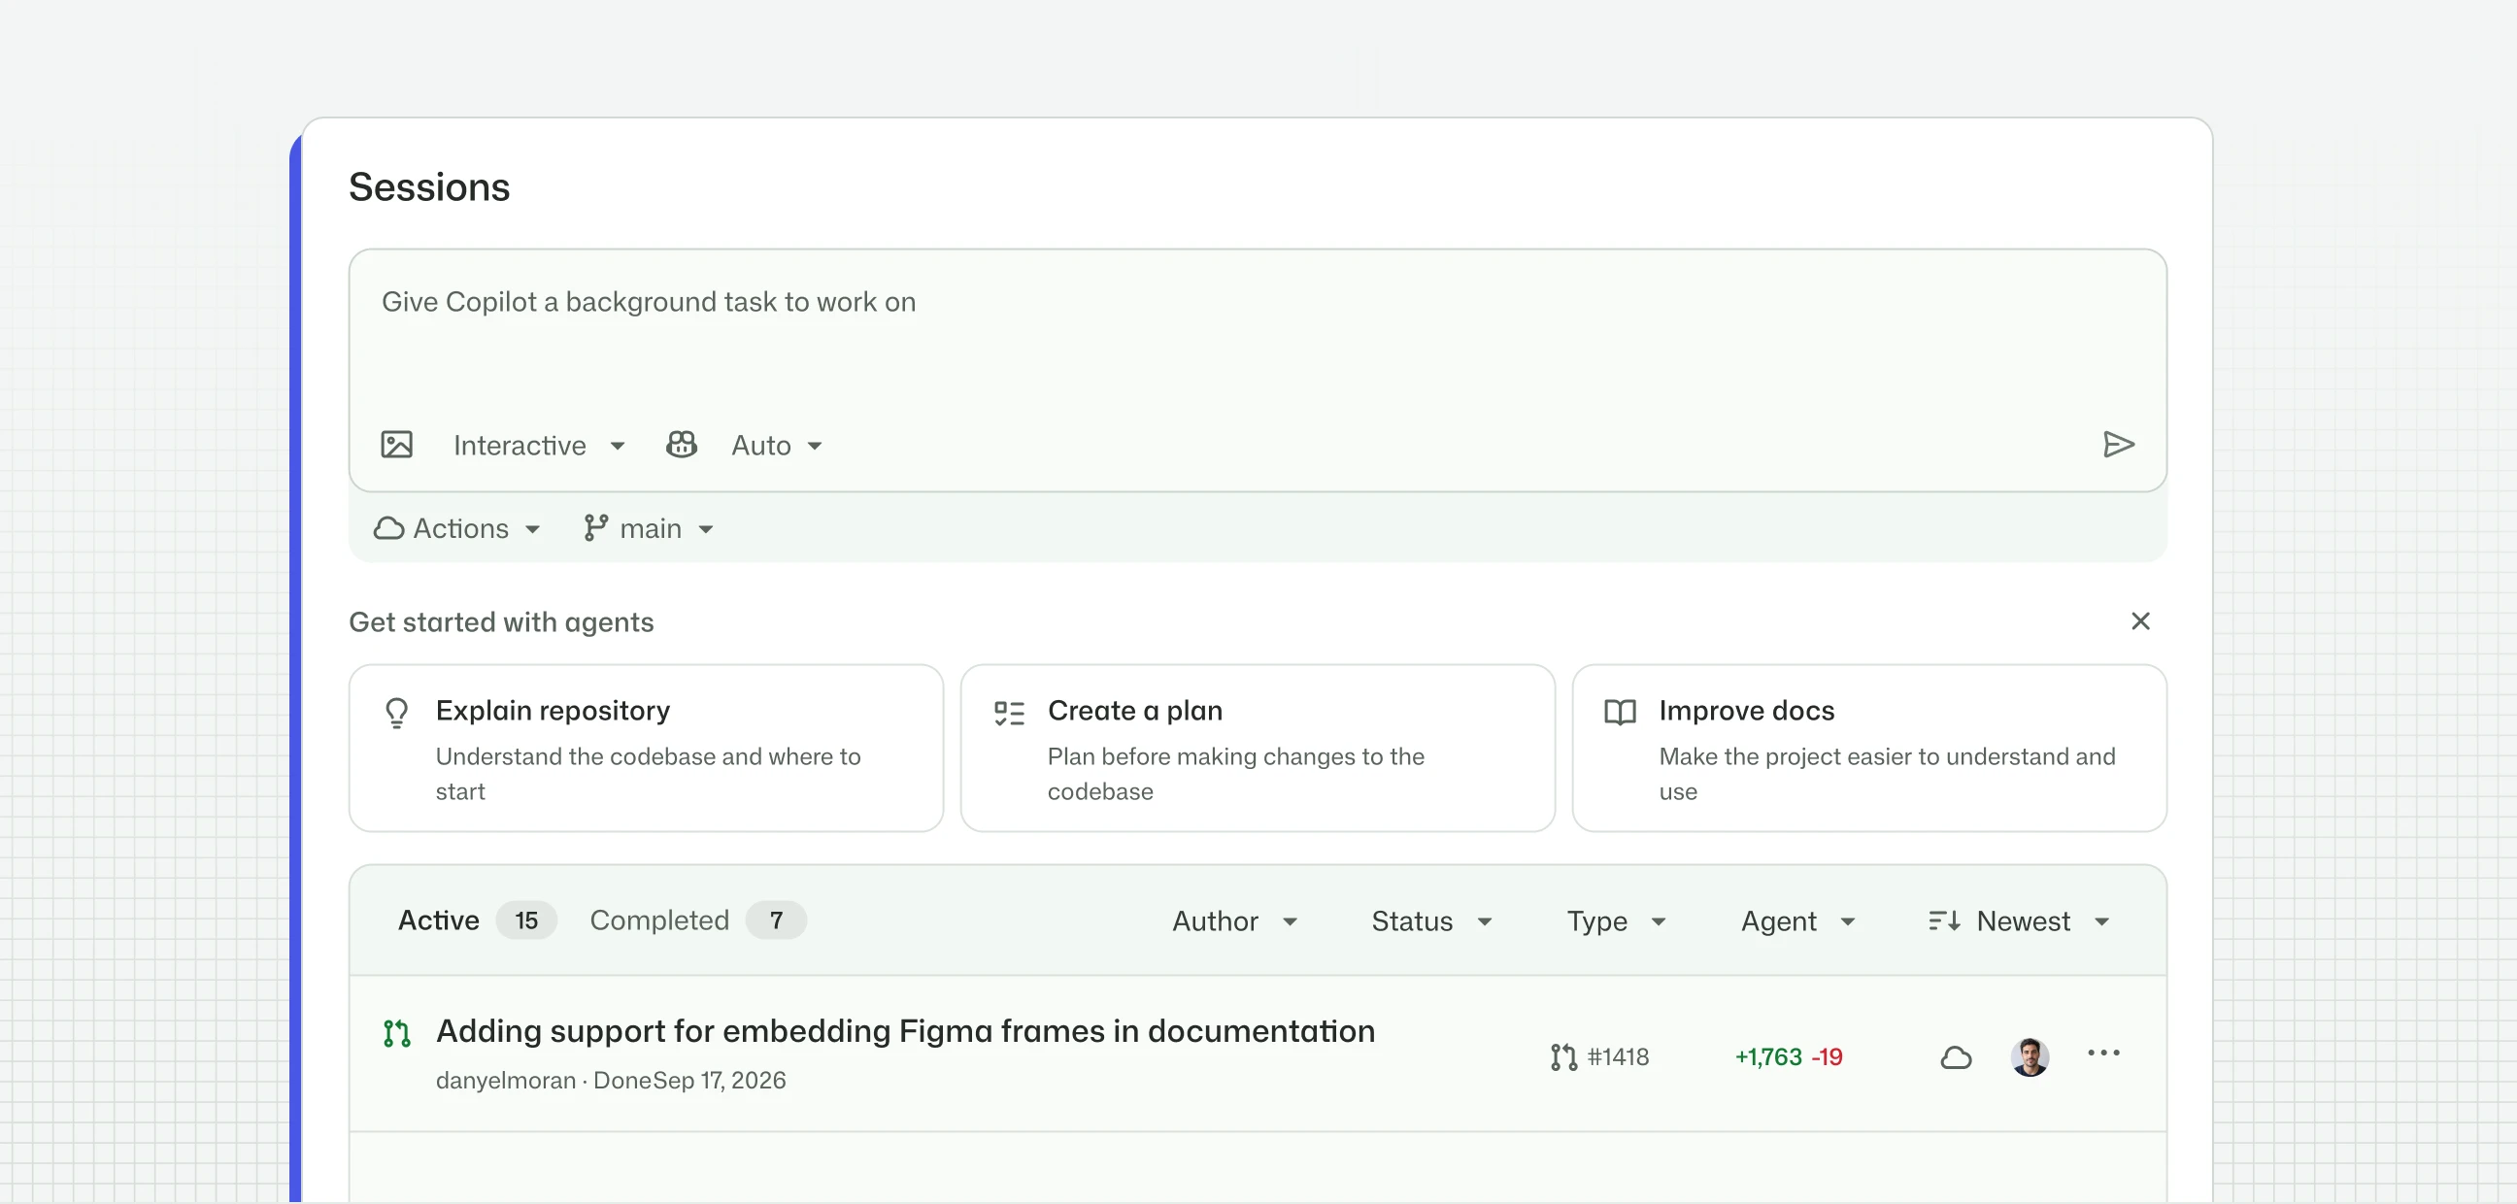Open the Interactive mode dropdown
The height and width of the screenshot is (1204, 2517).
click(x=538, y=446)
